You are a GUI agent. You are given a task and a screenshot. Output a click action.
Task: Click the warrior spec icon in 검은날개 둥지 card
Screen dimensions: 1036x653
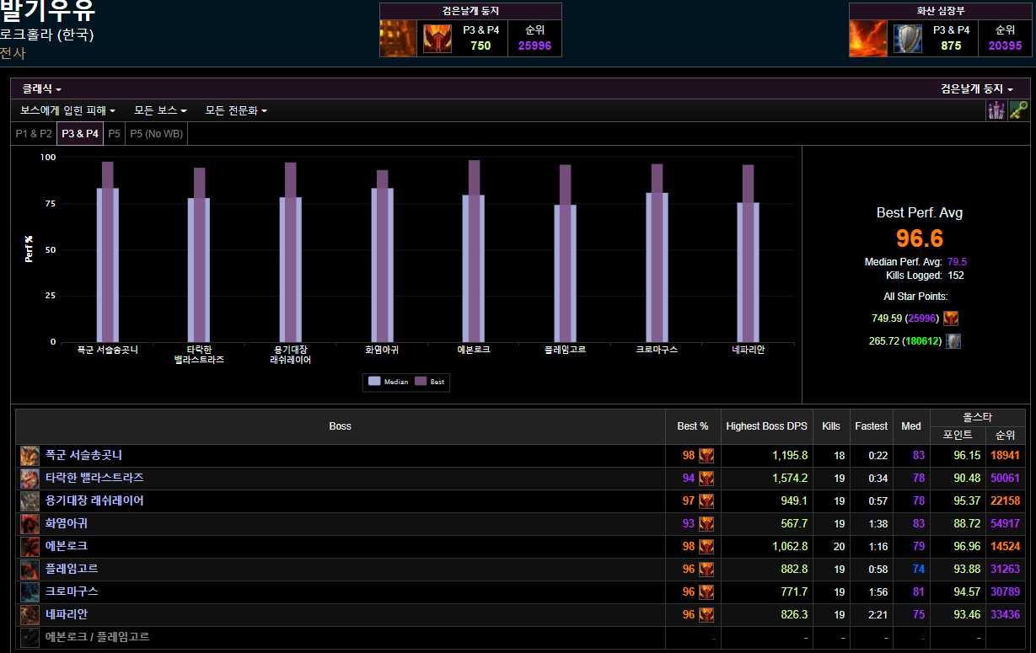click(437, 39)
